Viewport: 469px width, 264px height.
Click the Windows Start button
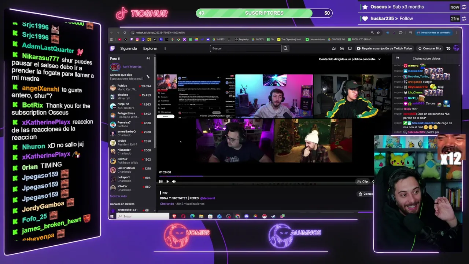[x=112, y=216]
